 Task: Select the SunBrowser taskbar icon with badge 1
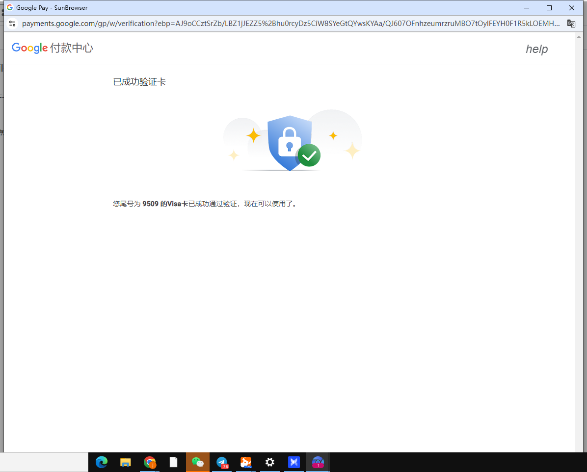coord(318,462)
